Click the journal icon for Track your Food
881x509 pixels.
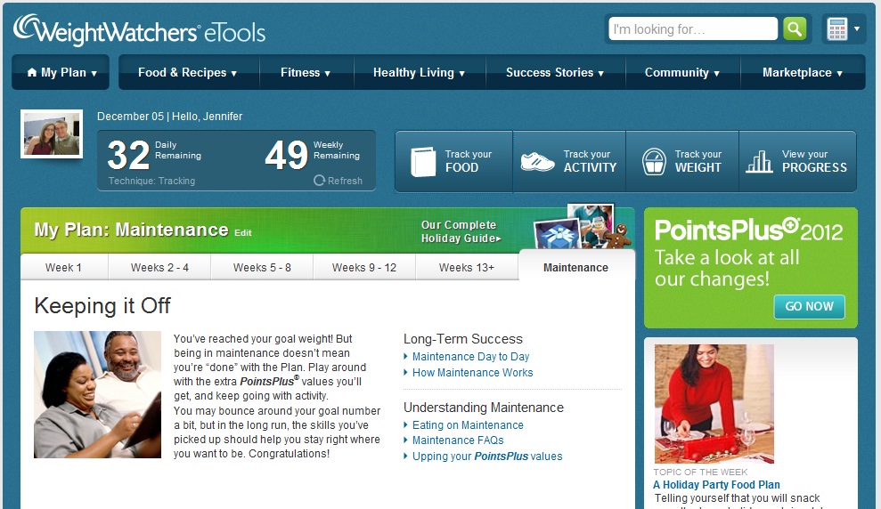pos(423,162)
